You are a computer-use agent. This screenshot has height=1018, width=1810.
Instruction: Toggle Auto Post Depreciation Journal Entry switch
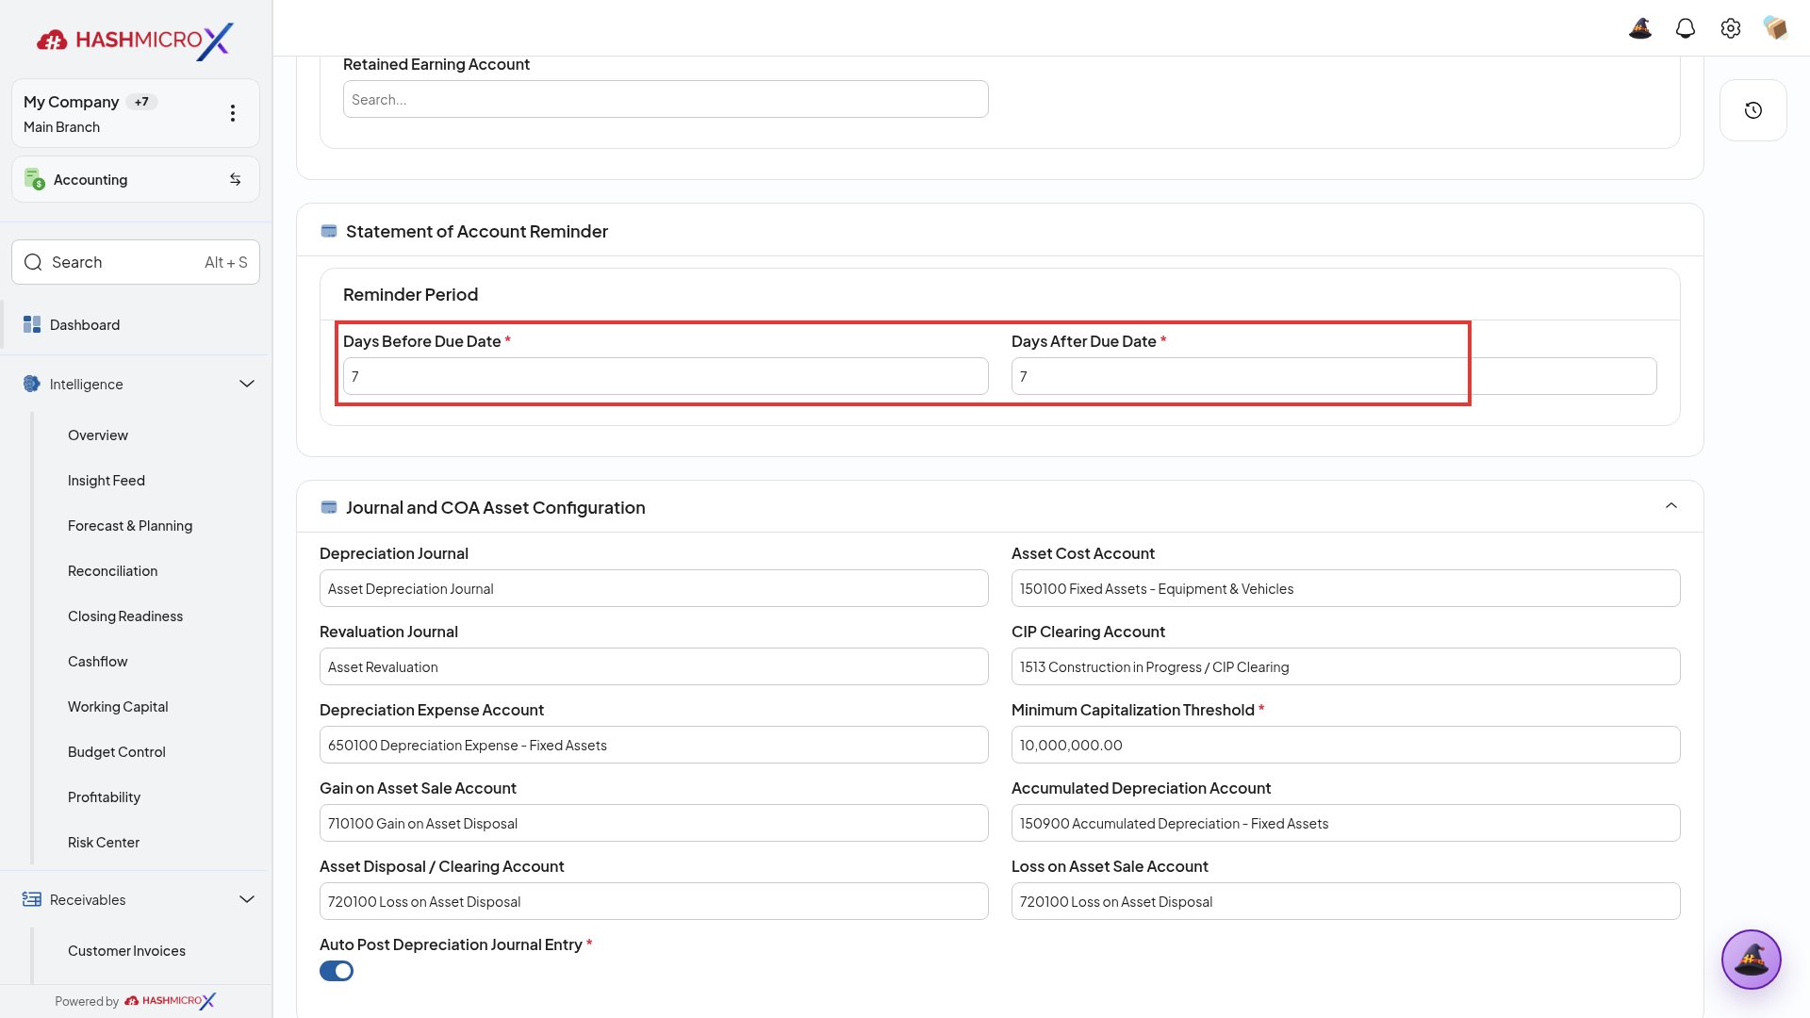(x=337, y=971)
